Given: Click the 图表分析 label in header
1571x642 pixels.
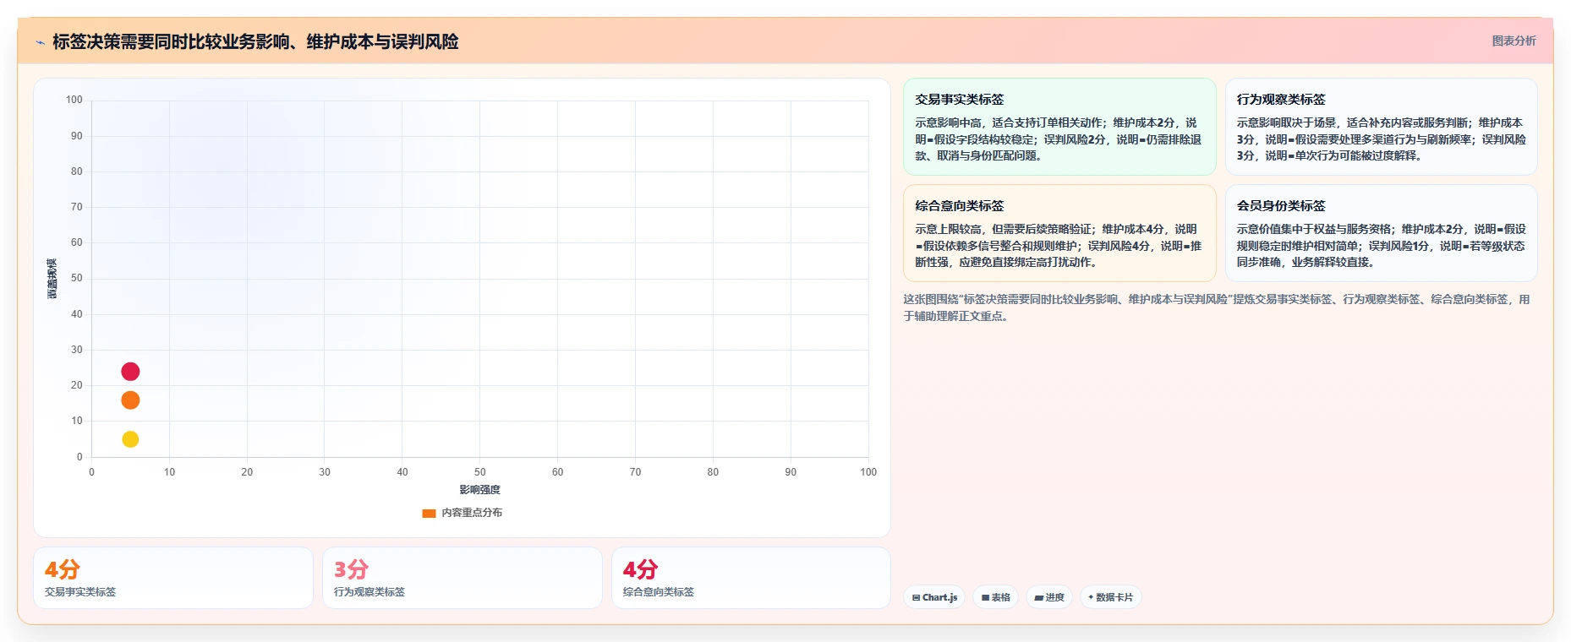Looking at the screenshot, I should (1514, 41).
